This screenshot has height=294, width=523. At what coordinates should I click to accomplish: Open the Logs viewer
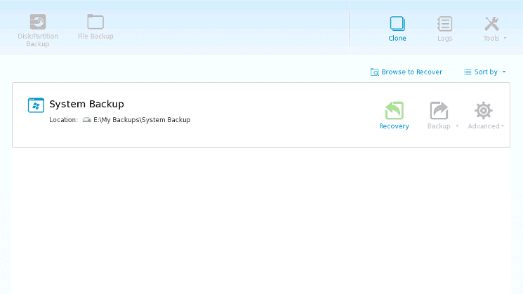(x=445, y=29)
